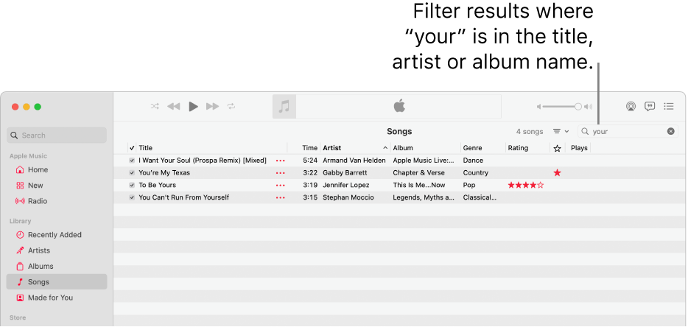Open the Up Next queue list

point(669,106)
